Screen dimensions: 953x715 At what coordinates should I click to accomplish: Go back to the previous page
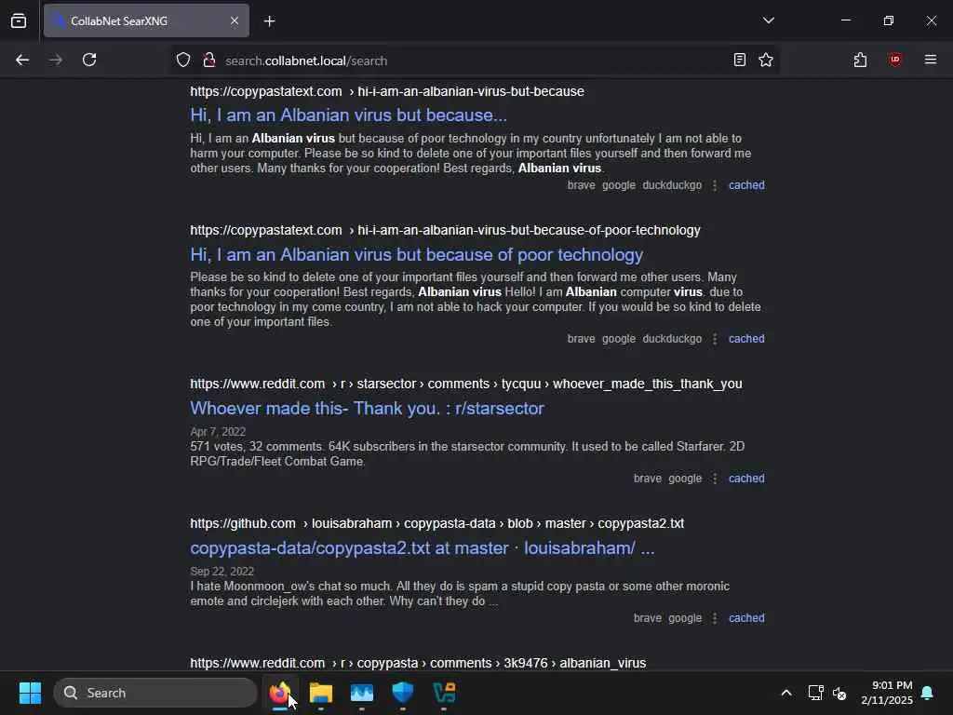[x=22, y=61]
